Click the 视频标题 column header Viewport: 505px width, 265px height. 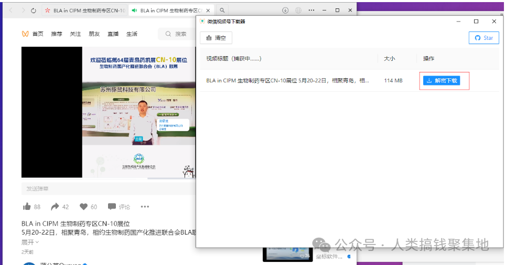tap(233, 59)
